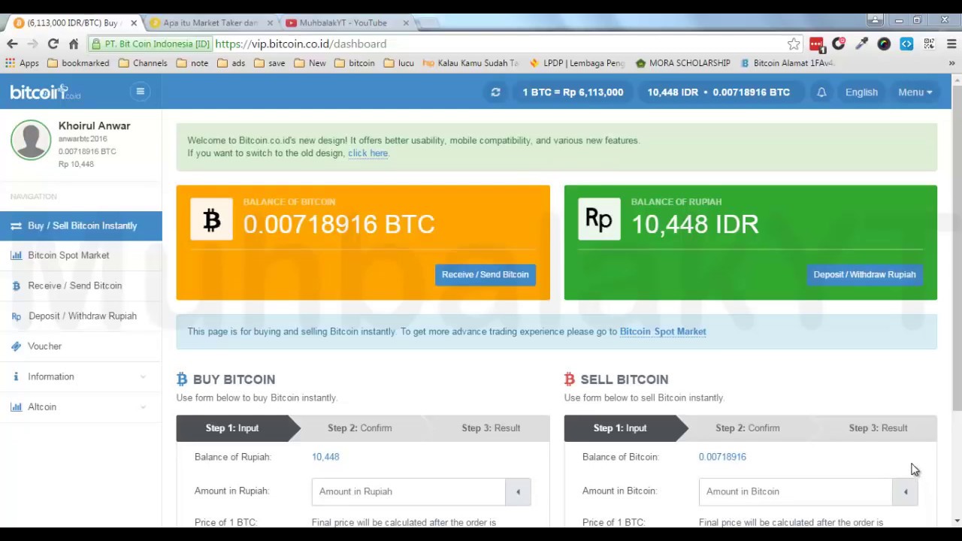The width and height of the screenshot is (962, 541).
Task: Click the Khoirul Anwar username
Action: click(95, 125)
